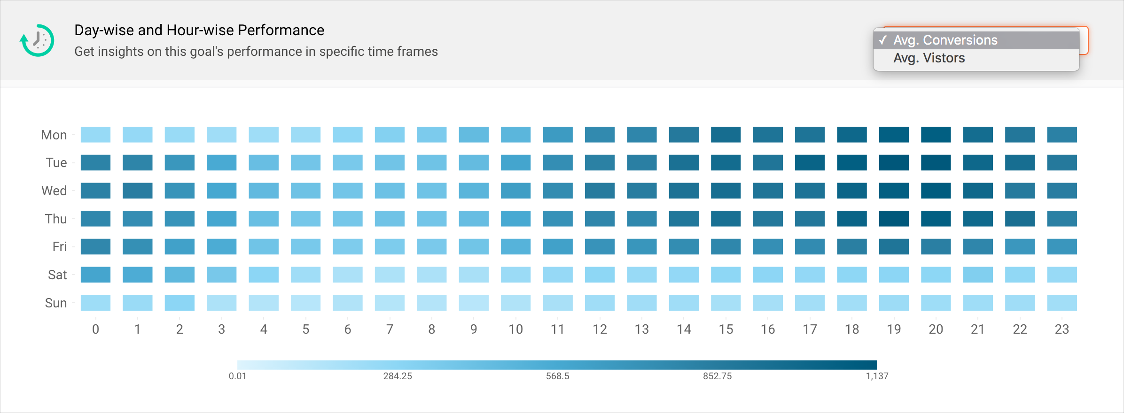This screenshot has width=1124, height=413.
Task: Select the Avg. Conversions option
Action: coord(945,40)
